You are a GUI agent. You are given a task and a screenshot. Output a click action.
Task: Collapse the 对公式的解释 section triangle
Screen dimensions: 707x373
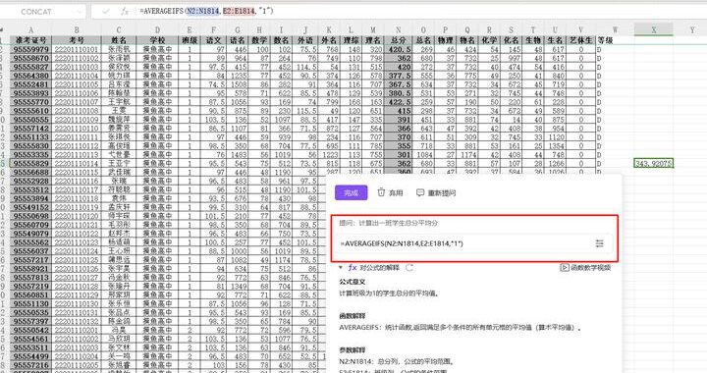[x=341, y=268]
